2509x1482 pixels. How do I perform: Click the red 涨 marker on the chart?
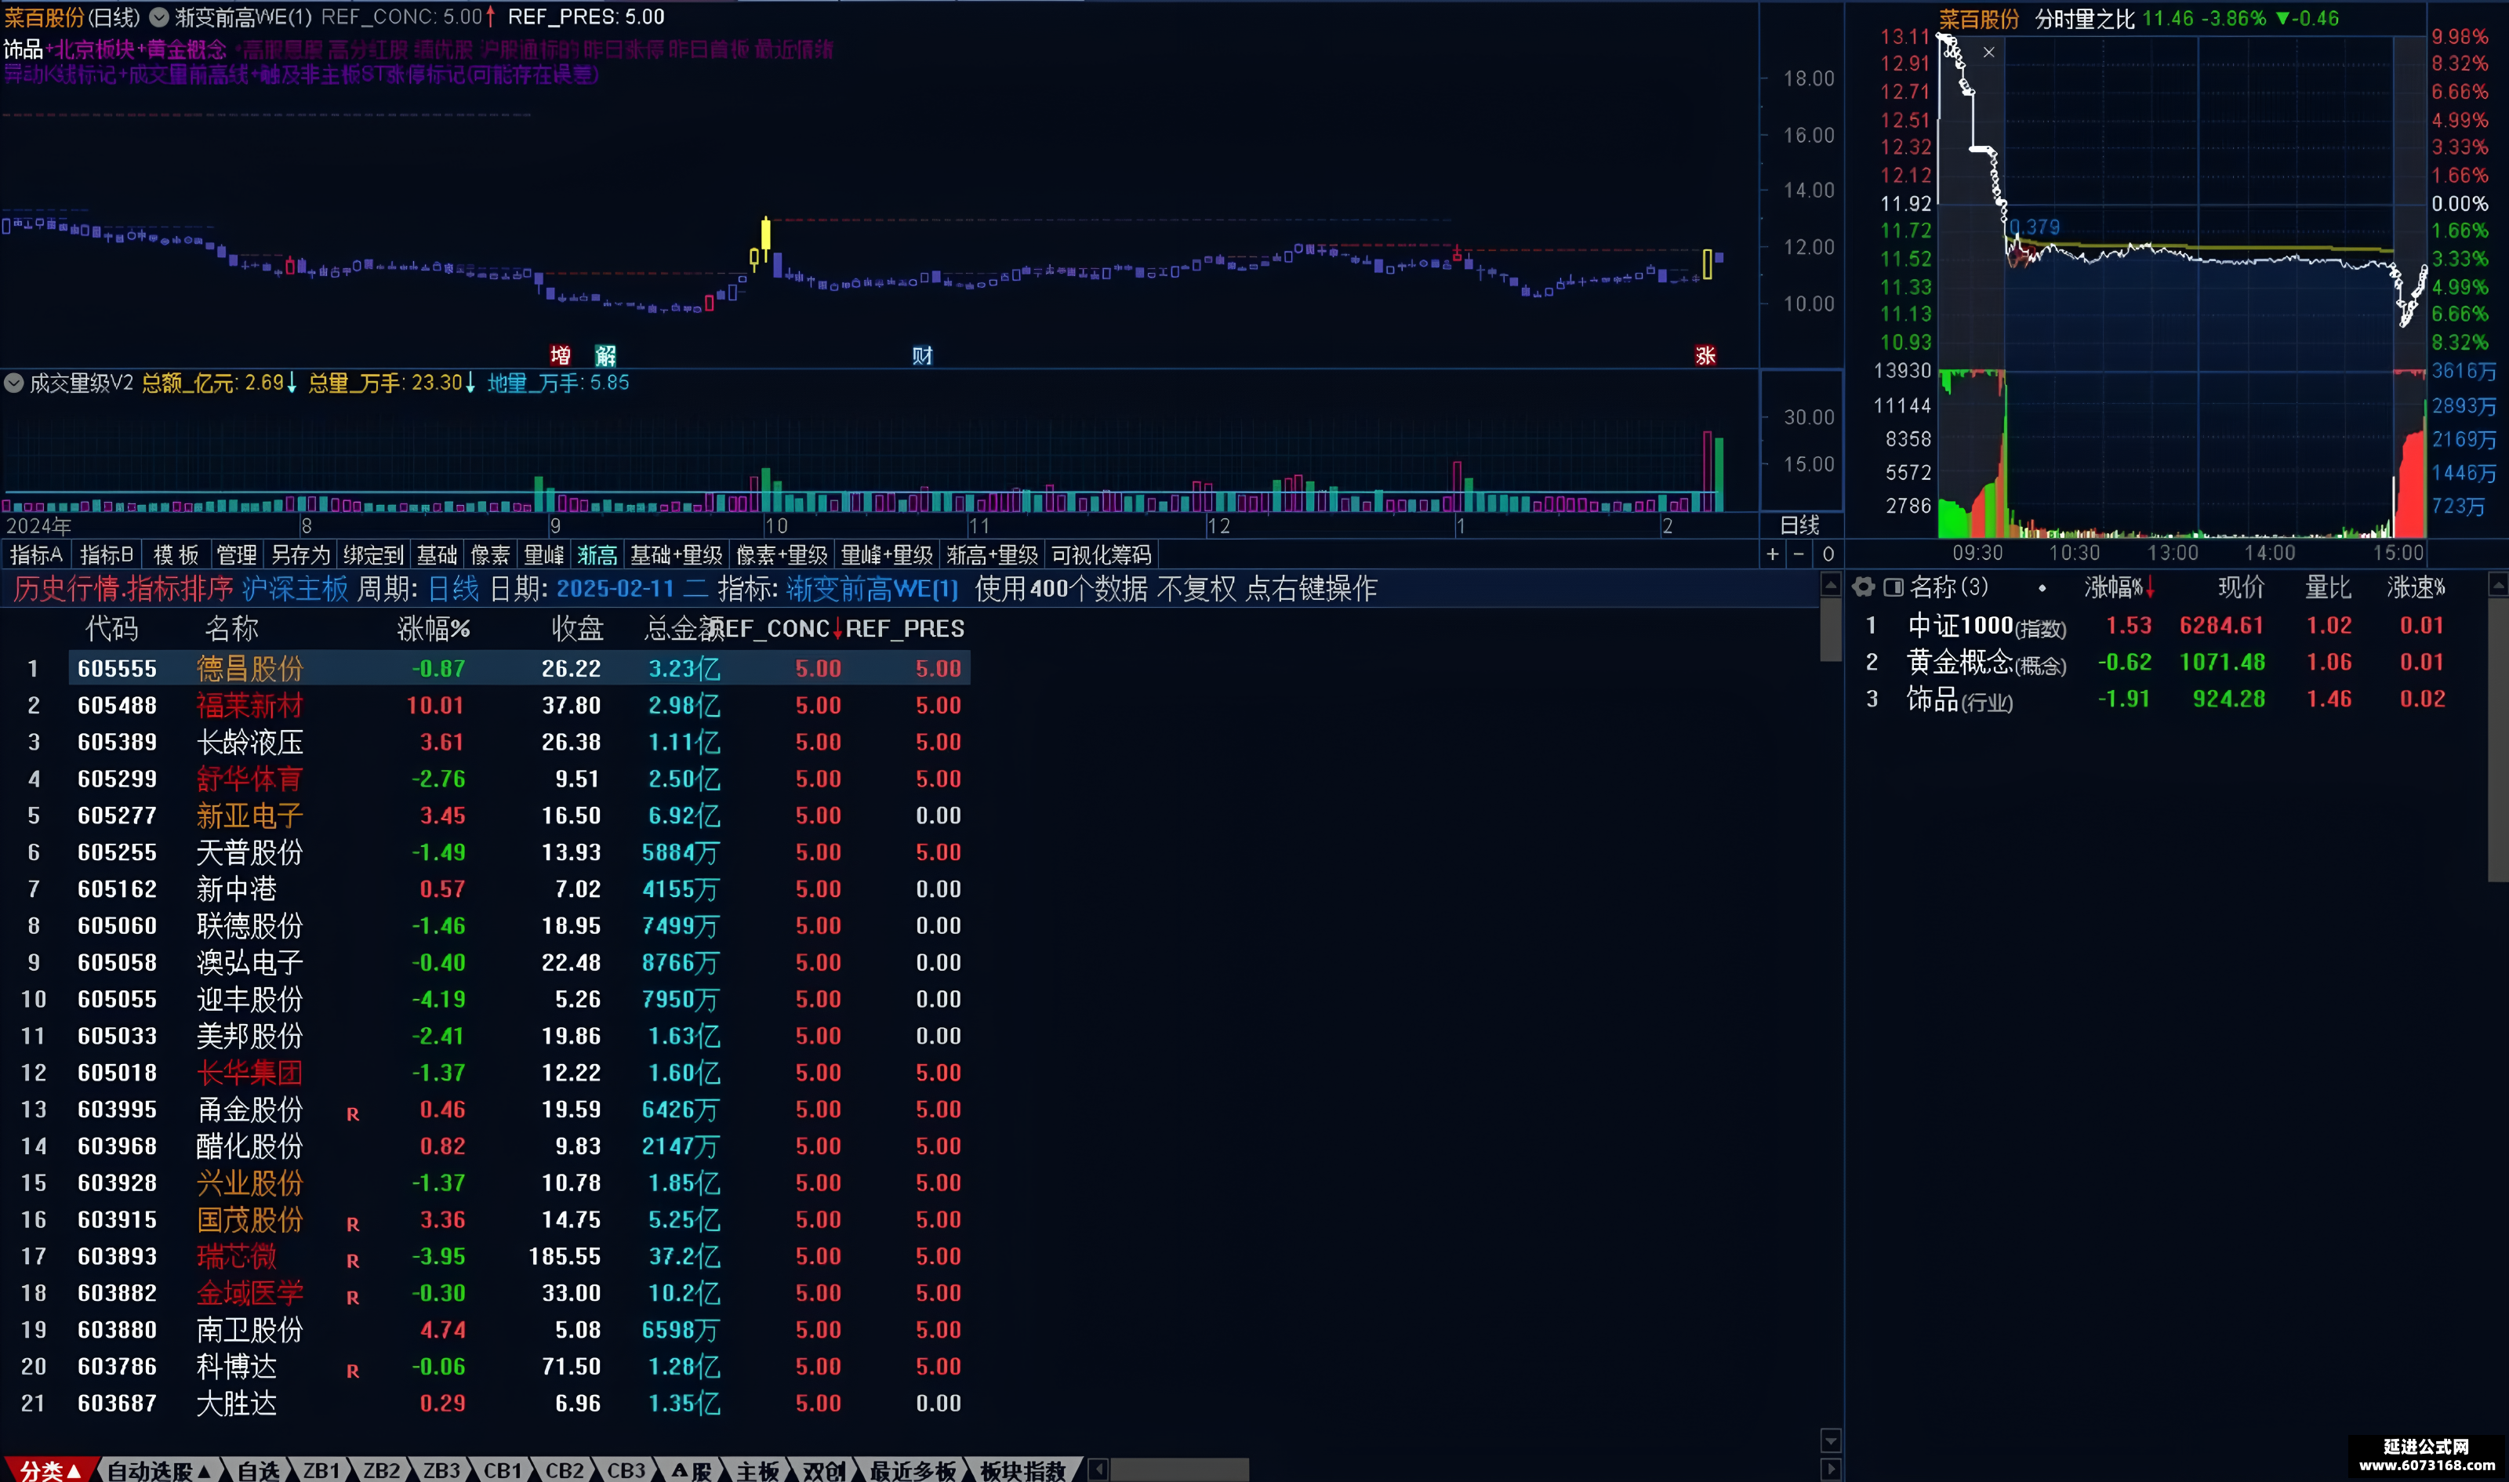click(x=1705, y=355)
